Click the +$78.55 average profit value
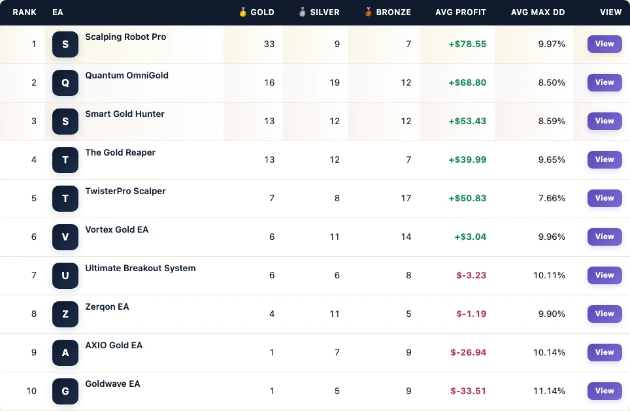This screenshot has height=411, width=630. [467, 44]
